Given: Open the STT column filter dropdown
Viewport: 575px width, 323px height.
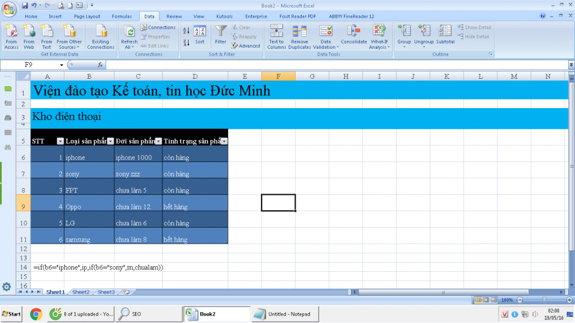Looking at the screenshot, I should [60, 141].
